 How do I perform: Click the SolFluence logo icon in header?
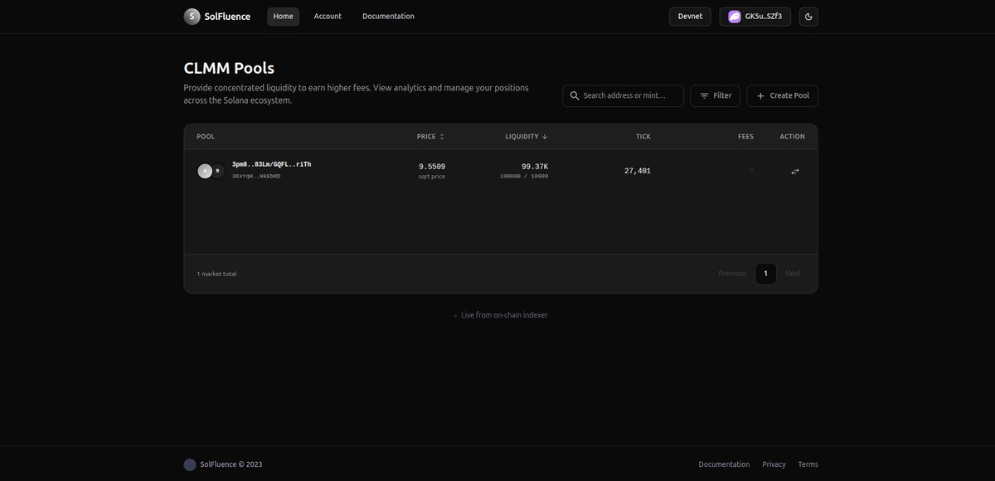(x=192, y=17)
